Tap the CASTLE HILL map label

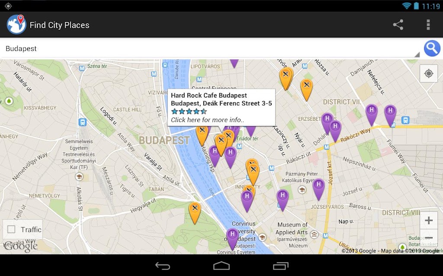[127, 110]
